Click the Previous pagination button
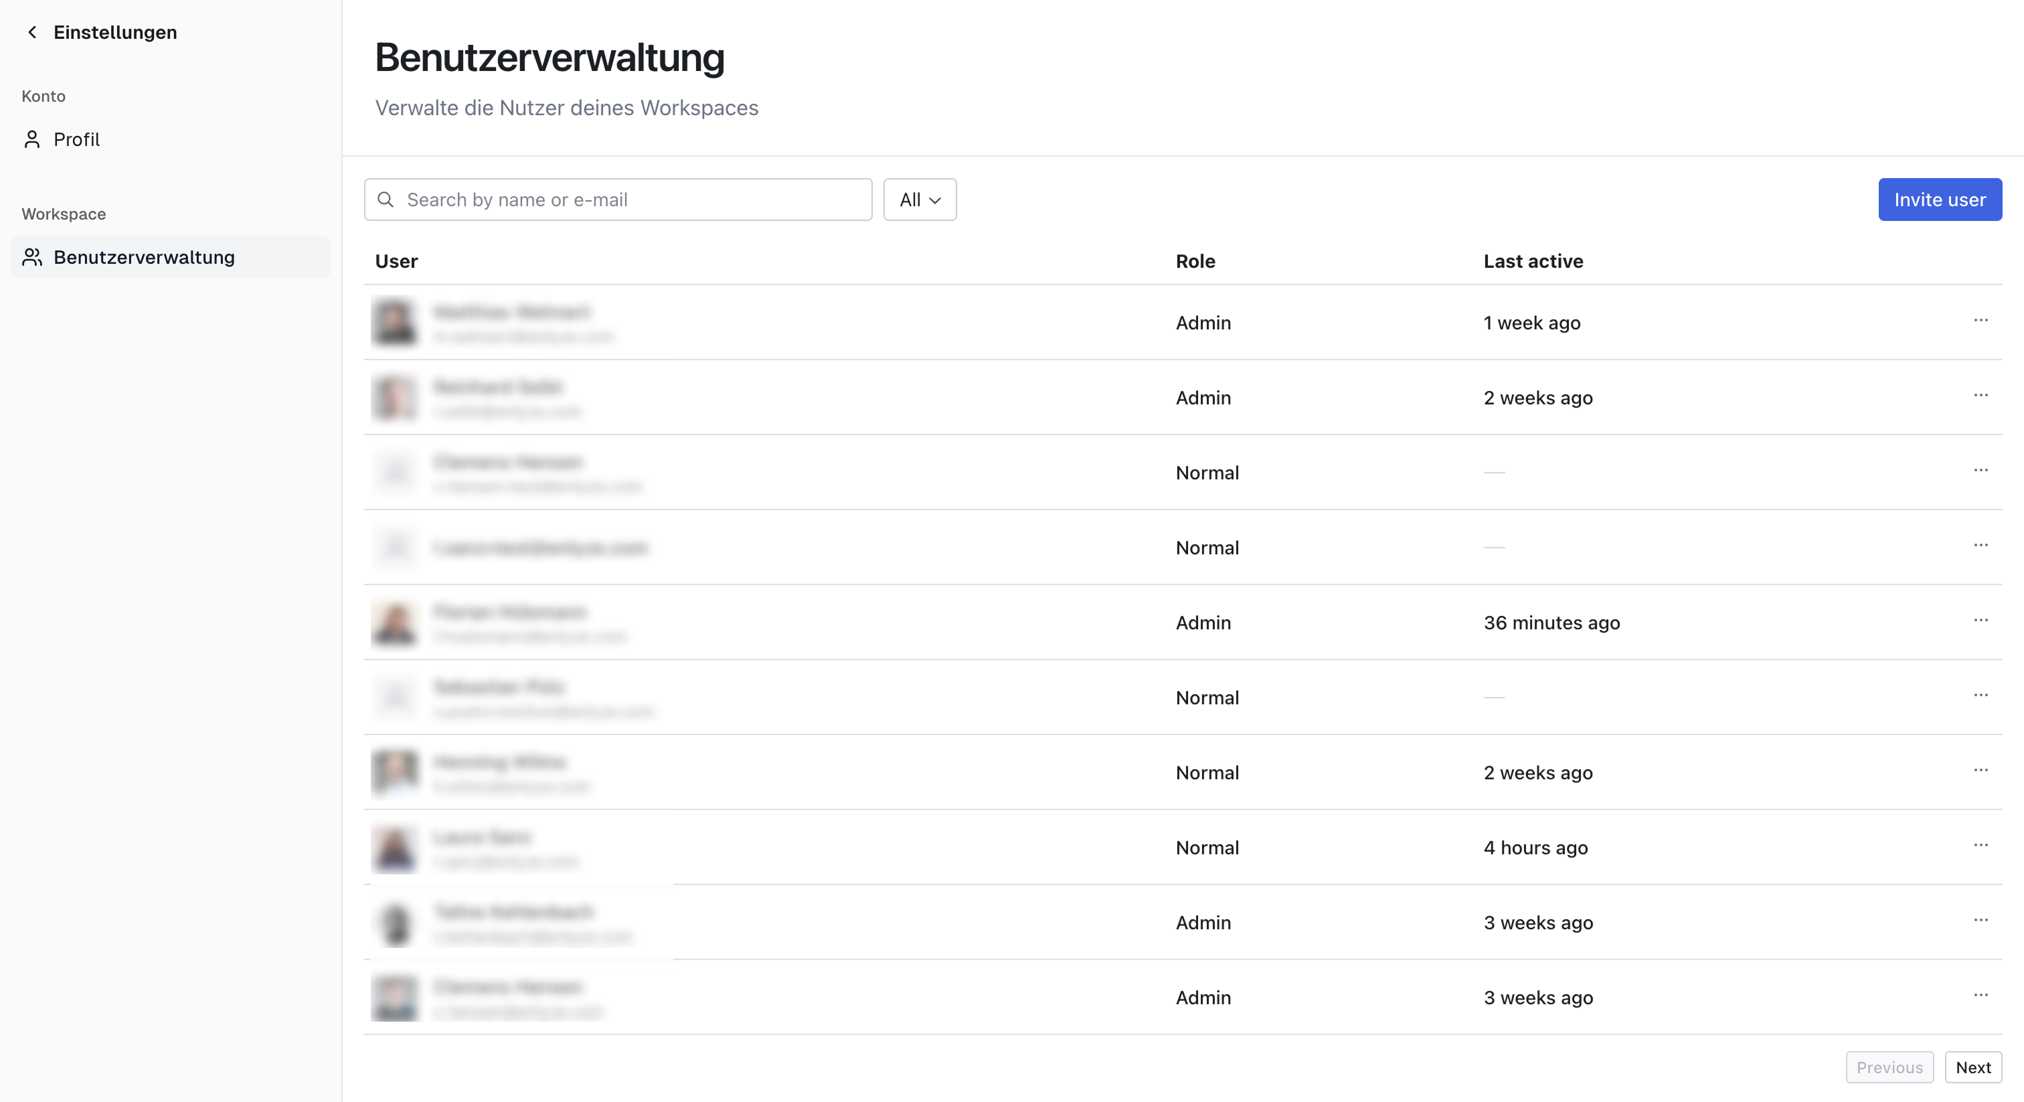Viewport: 2024px width, 1102px height. [1889, 1067]
